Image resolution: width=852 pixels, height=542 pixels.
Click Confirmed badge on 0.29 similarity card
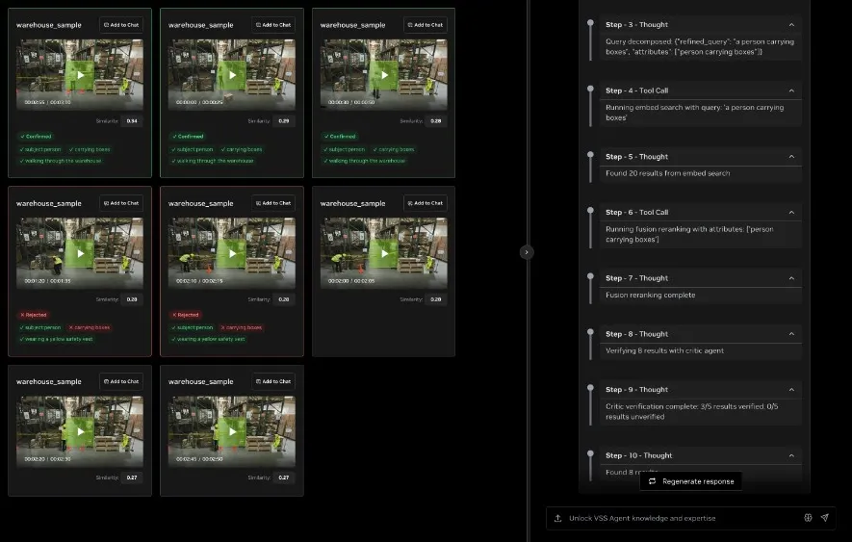click(188, 137)
